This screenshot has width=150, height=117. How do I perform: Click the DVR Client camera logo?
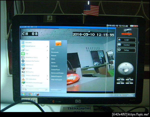pyautogui.click(x=127, y=32)
